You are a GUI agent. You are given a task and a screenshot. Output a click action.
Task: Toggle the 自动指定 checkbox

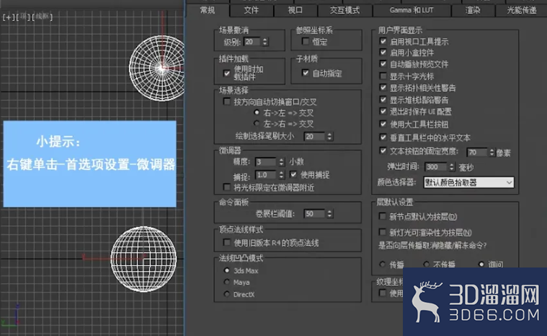306,73
